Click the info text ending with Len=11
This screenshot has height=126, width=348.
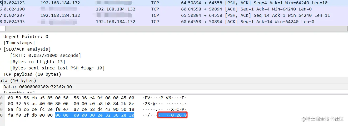coord(259,15)
